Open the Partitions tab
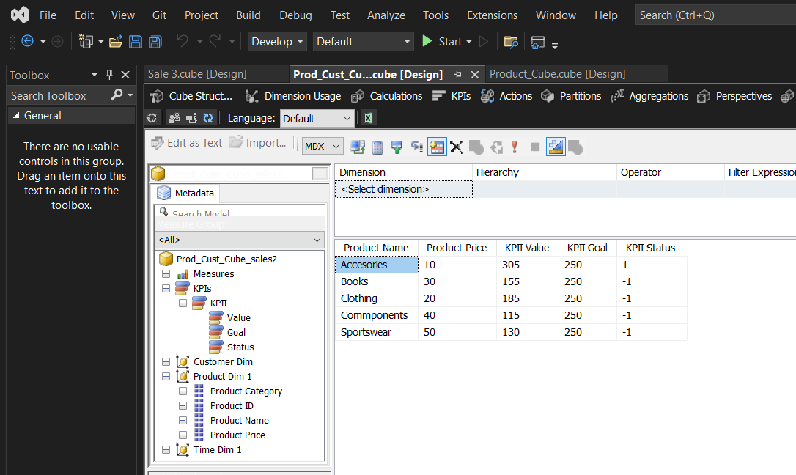This screenshot has width=796, height=475. coord(570,96)
